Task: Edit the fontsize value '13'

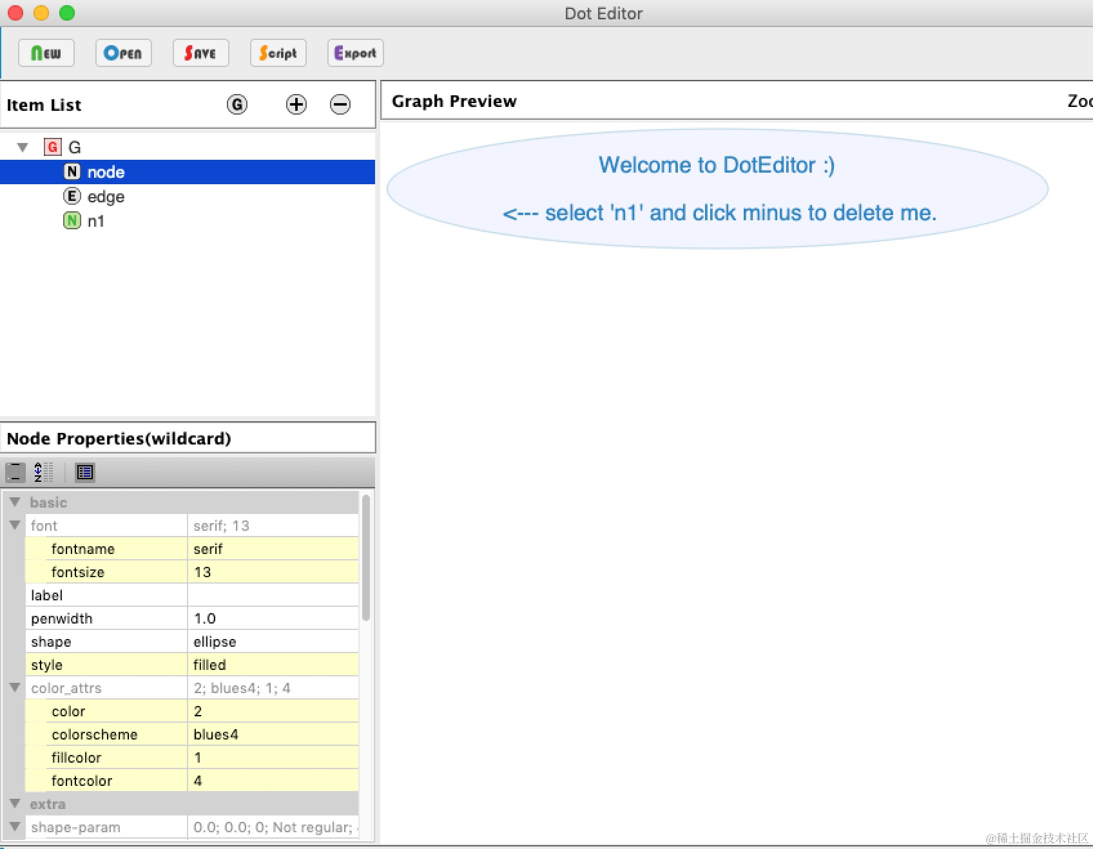Action: coord(273,572)
